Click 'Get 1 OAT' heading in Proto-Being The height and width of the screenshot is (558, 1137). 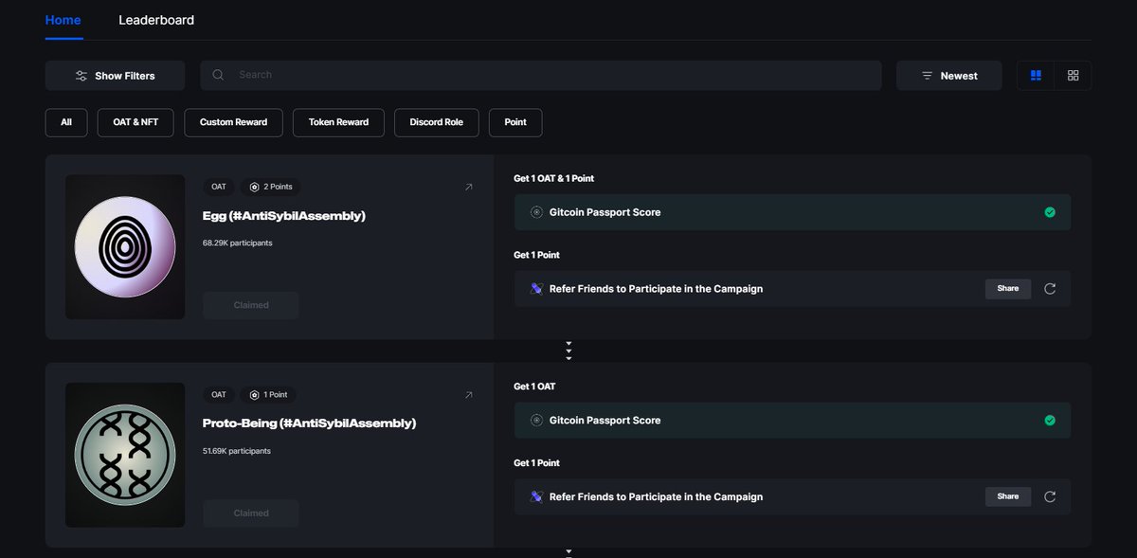[x=536, y=387]
